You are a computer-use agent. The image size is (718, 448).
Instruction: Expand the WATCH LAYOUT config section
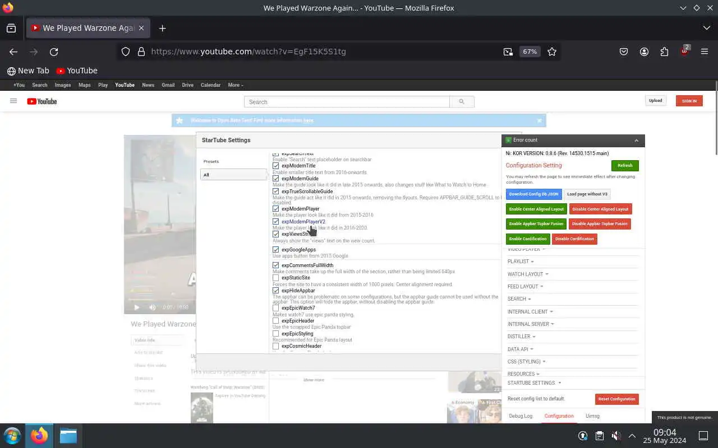point(528,274)
